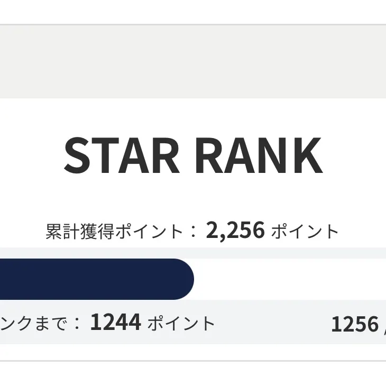This screenshot has height=386, width=386.
Task: Click the divider line below the points row
Action: pos(193,361)
